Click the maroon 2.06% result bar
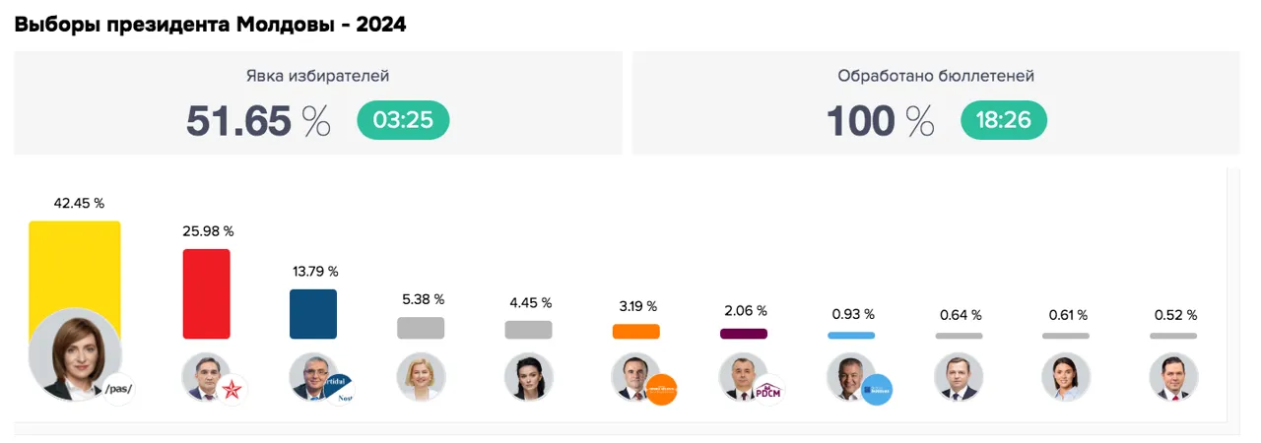This screenshot has width=1261, height=443. click(x=744, y=335)
